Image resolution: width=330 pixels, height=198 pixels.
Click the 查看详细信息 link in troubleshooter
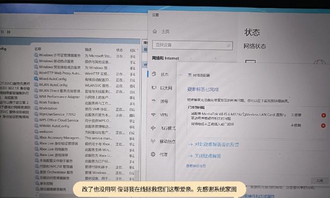(196, 166)
